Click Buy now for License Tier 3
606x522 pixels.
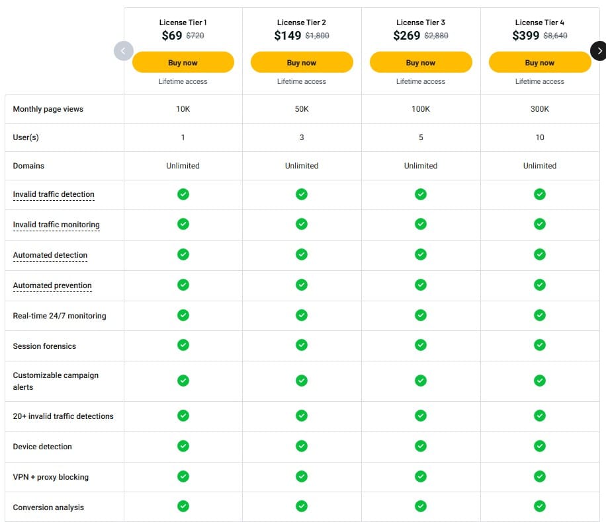[421, 61]
